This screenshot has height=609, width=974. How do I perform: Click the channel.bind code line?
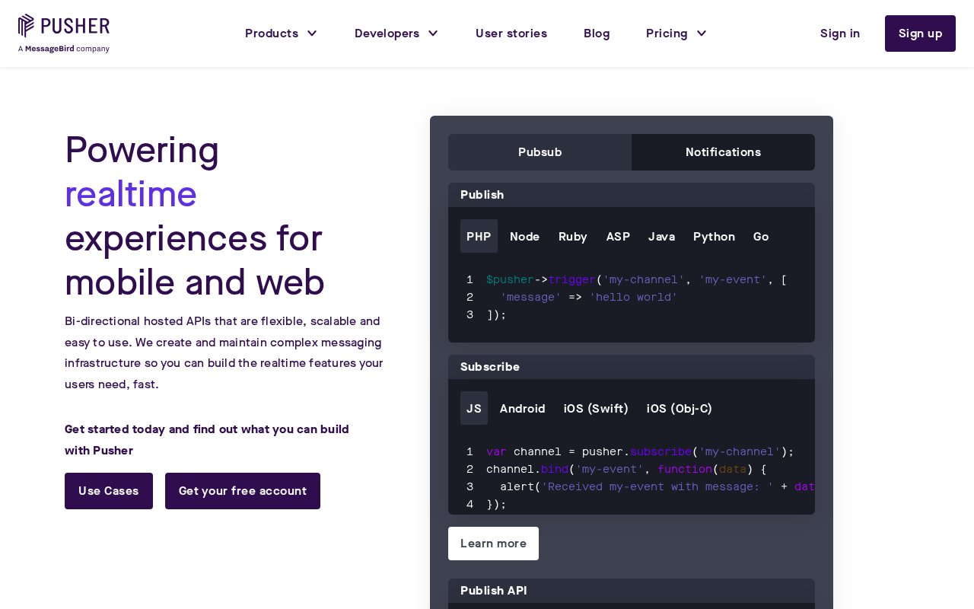click(x=626, y=469)
